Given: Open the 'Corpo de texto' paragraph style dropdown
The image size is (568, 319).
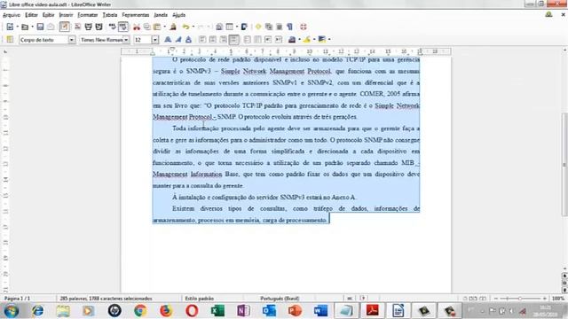Looking at the screenshot, I should 72,40.
